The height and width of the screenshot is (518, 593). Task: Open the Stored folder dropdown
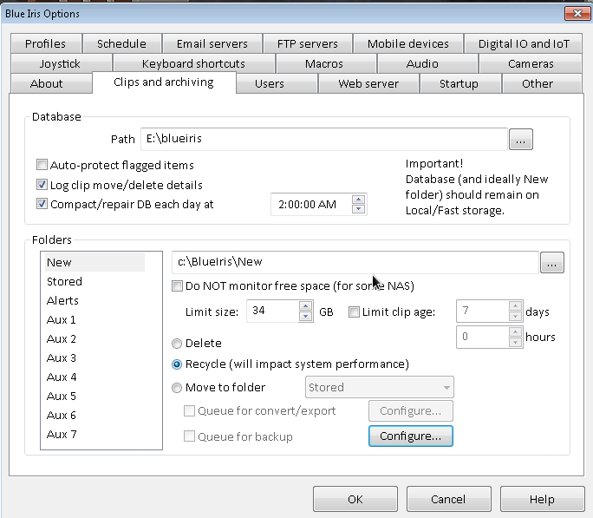[x=379, y=388]
